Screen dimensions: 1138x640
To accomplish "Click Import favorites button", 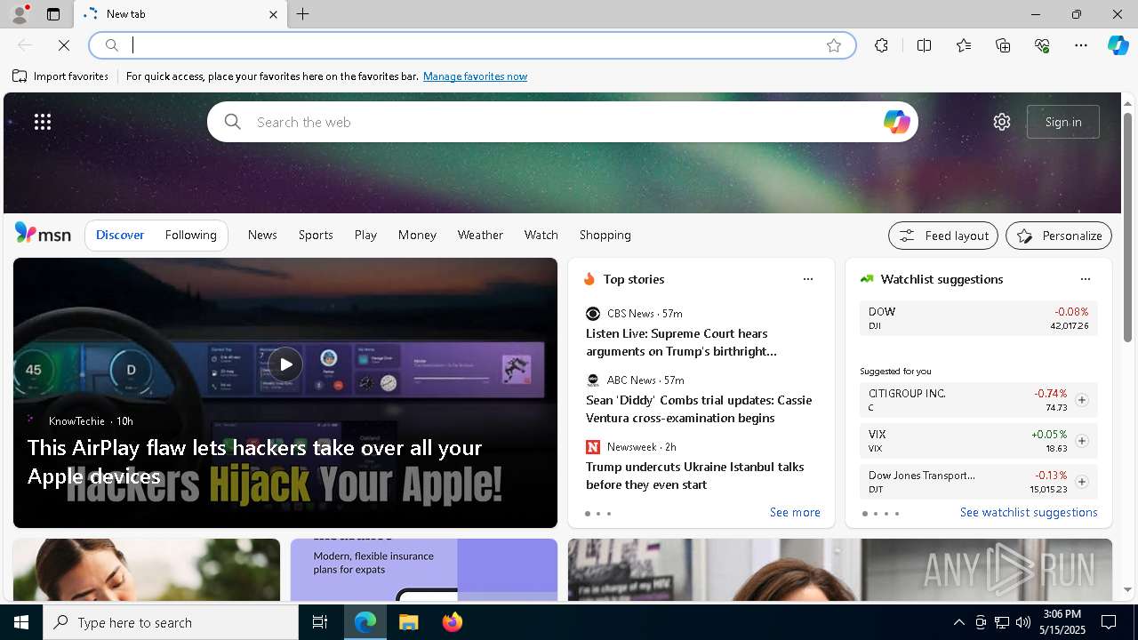I will [x=60, y=76].
